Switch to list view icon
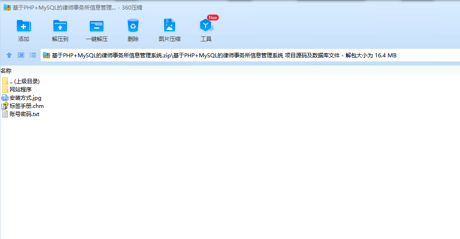The image size is (460, 239). click(32, 55)
